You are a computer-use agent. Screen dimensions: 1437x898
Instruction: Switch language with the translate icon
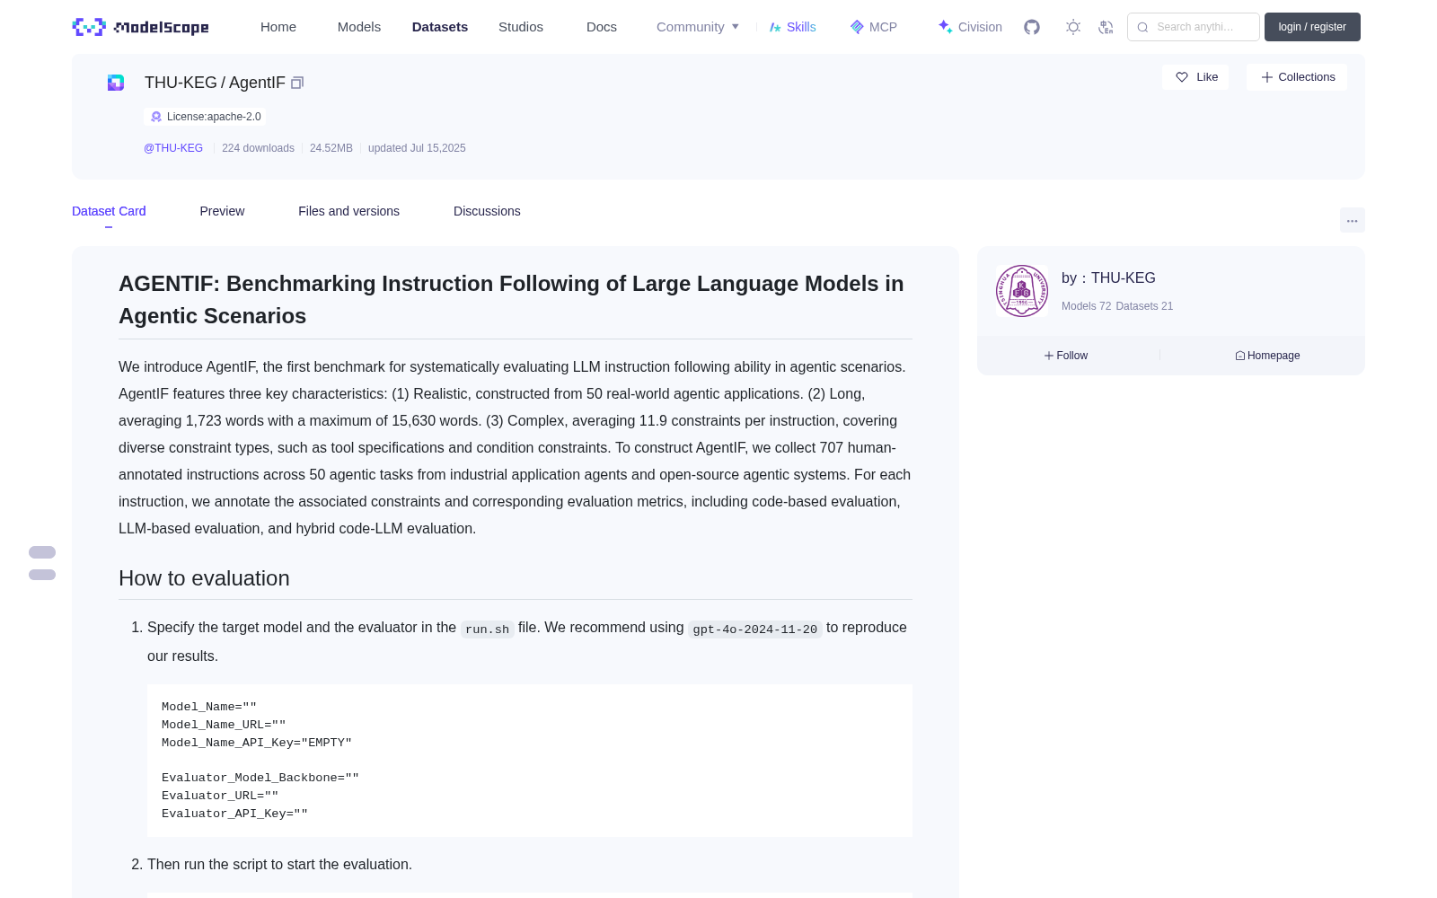pos(1106,27)
